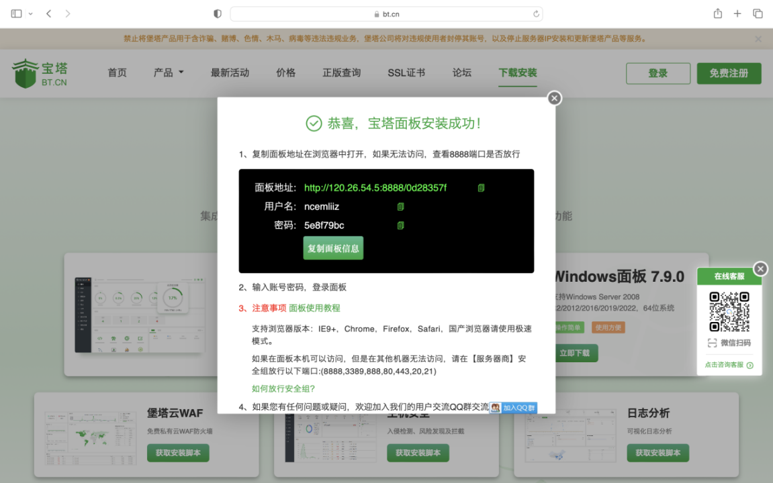
Task: Dismiss the top warning banner
Action: coord(758,39)
